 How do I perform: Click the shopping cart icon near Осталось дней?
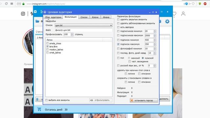(39, 109)
